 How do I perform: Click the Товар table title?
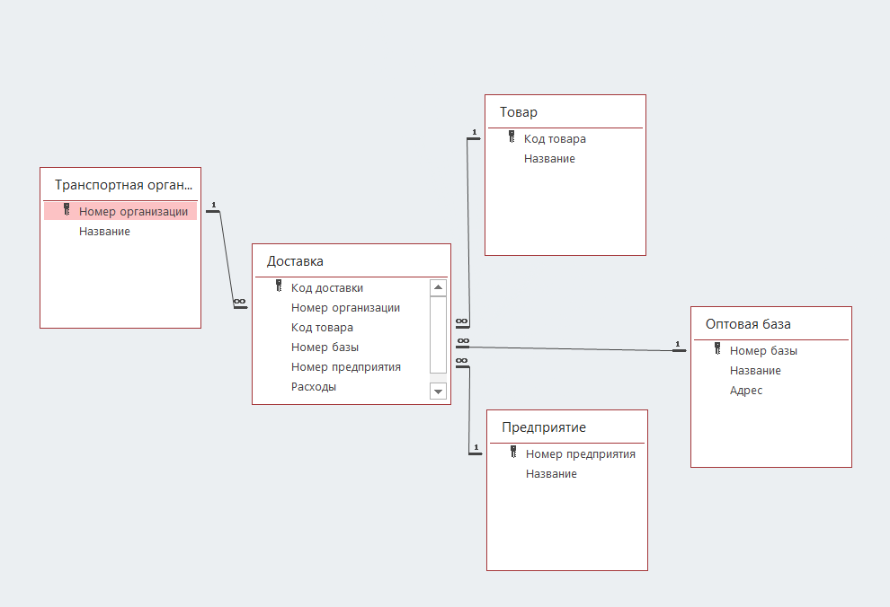coord(518,112)
